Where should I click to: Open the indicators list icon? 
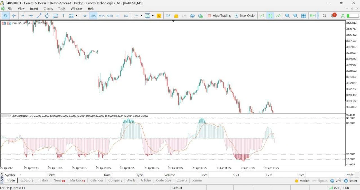click(x=148, y=16)
